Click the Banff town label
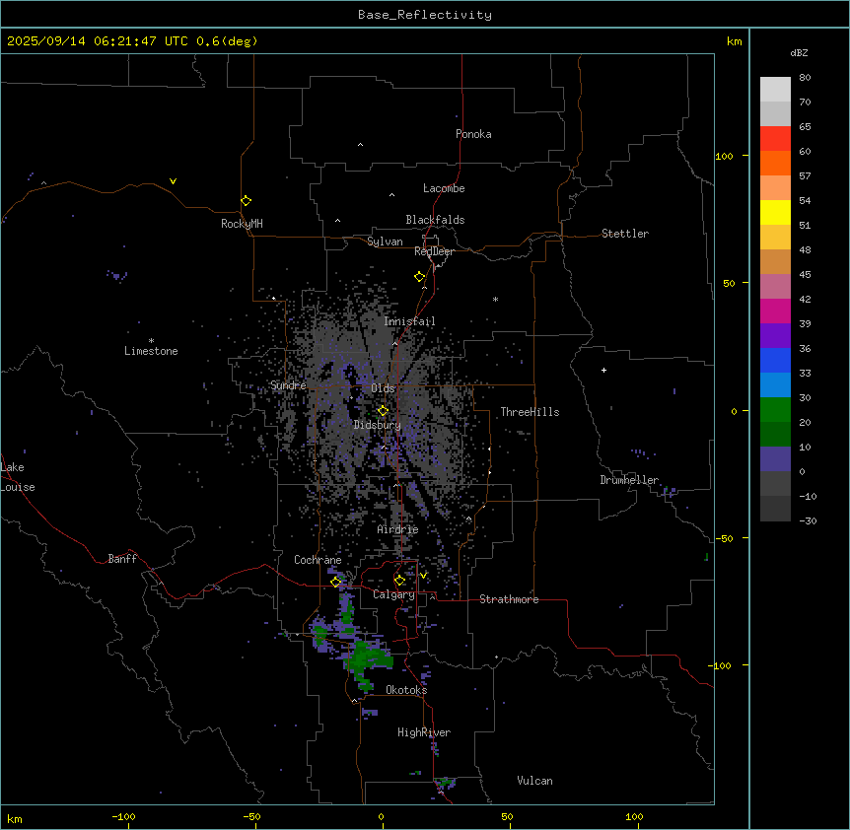This screenshot has width=850, height=830. (122, 559)
